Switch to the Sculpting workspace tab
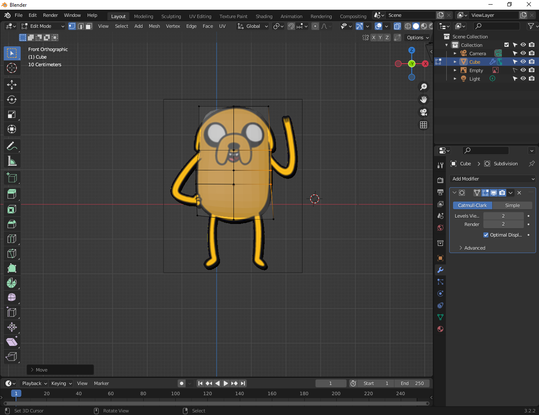The image size is (539, 415). coord(171,16)
